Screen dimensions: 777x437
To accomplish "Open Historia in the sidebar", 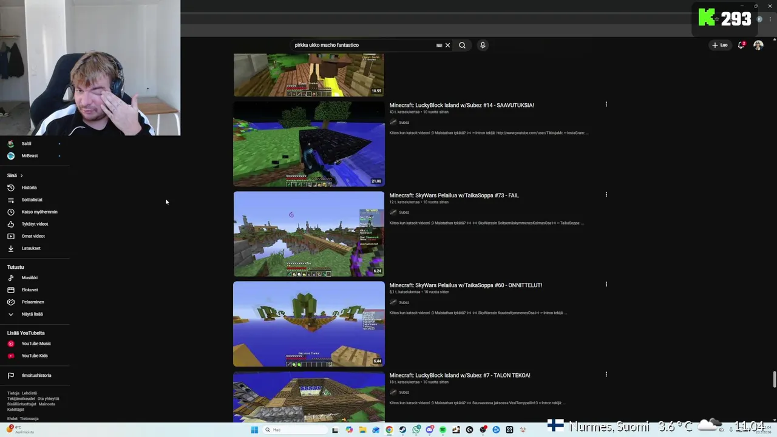I will tap(29, 188).
